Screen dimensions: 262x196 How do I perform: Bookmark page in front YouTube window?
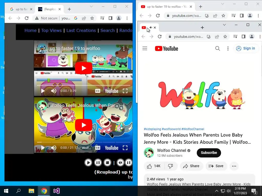tap(225, 36)
